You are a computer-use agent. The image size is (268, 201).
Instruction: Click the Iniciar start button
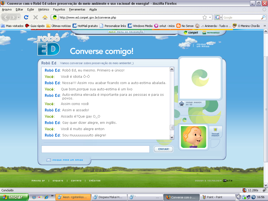click(14, 197)
